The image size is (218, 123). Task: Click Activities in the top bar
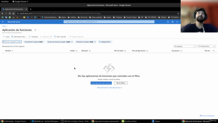coord(5,1)
